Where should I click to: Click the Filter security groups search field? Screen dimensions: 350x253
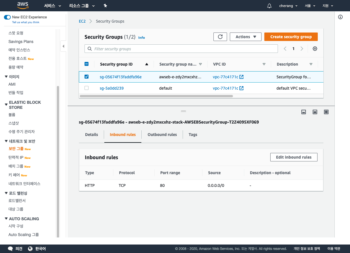181,49
